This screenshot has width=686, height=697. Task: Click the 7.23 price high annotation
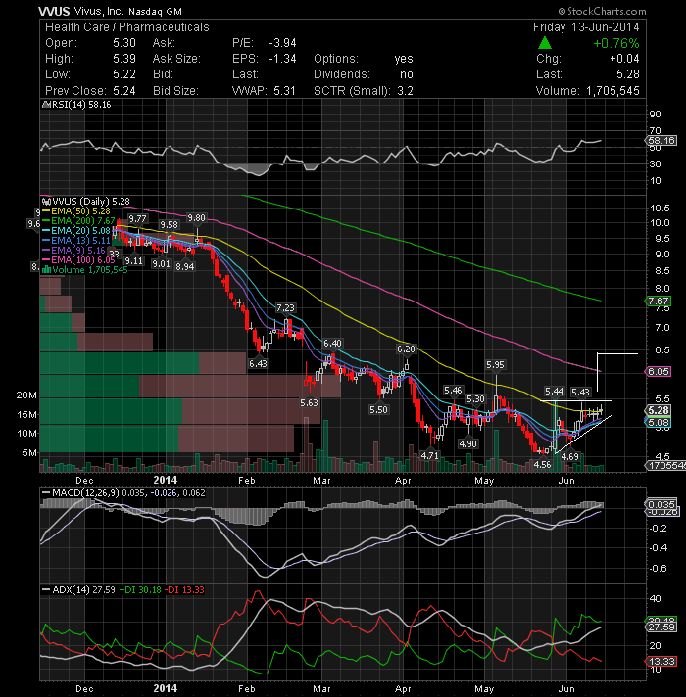tap(285, 308)
